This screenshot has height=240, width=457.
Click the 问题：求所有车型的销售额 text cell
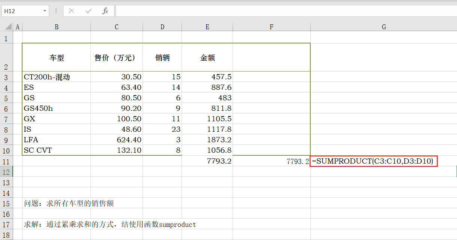[x=69, y=204]
